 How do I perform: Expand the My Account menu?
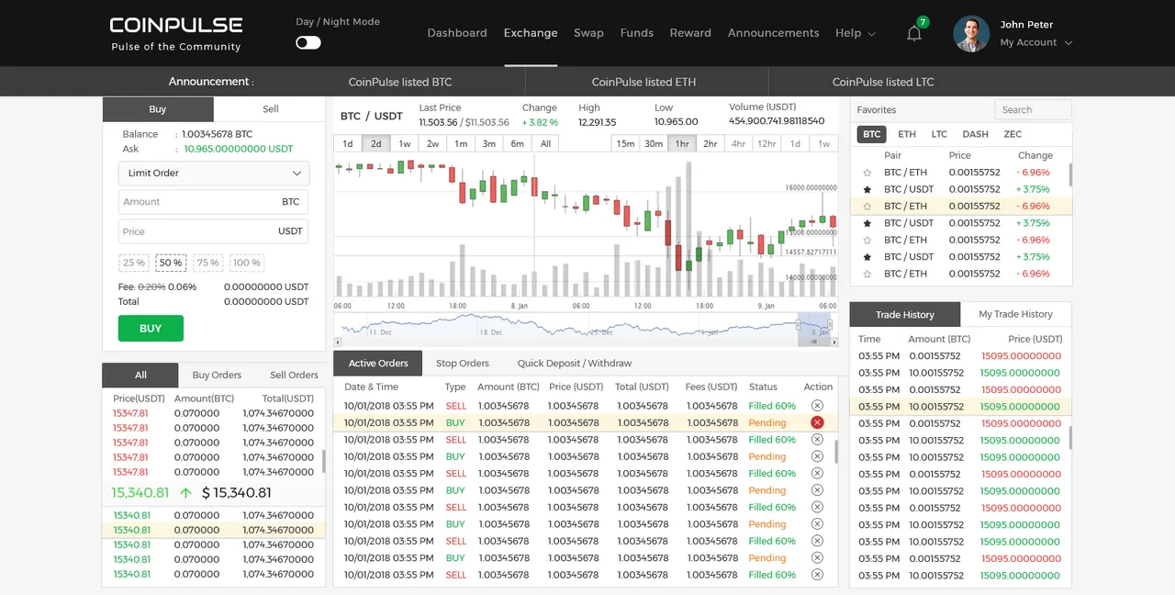(1035, 42)
